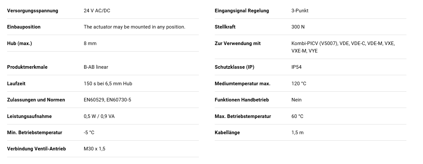The image size is (423, 164).
Task: Click the Einbauposition label
Action: 24,27
